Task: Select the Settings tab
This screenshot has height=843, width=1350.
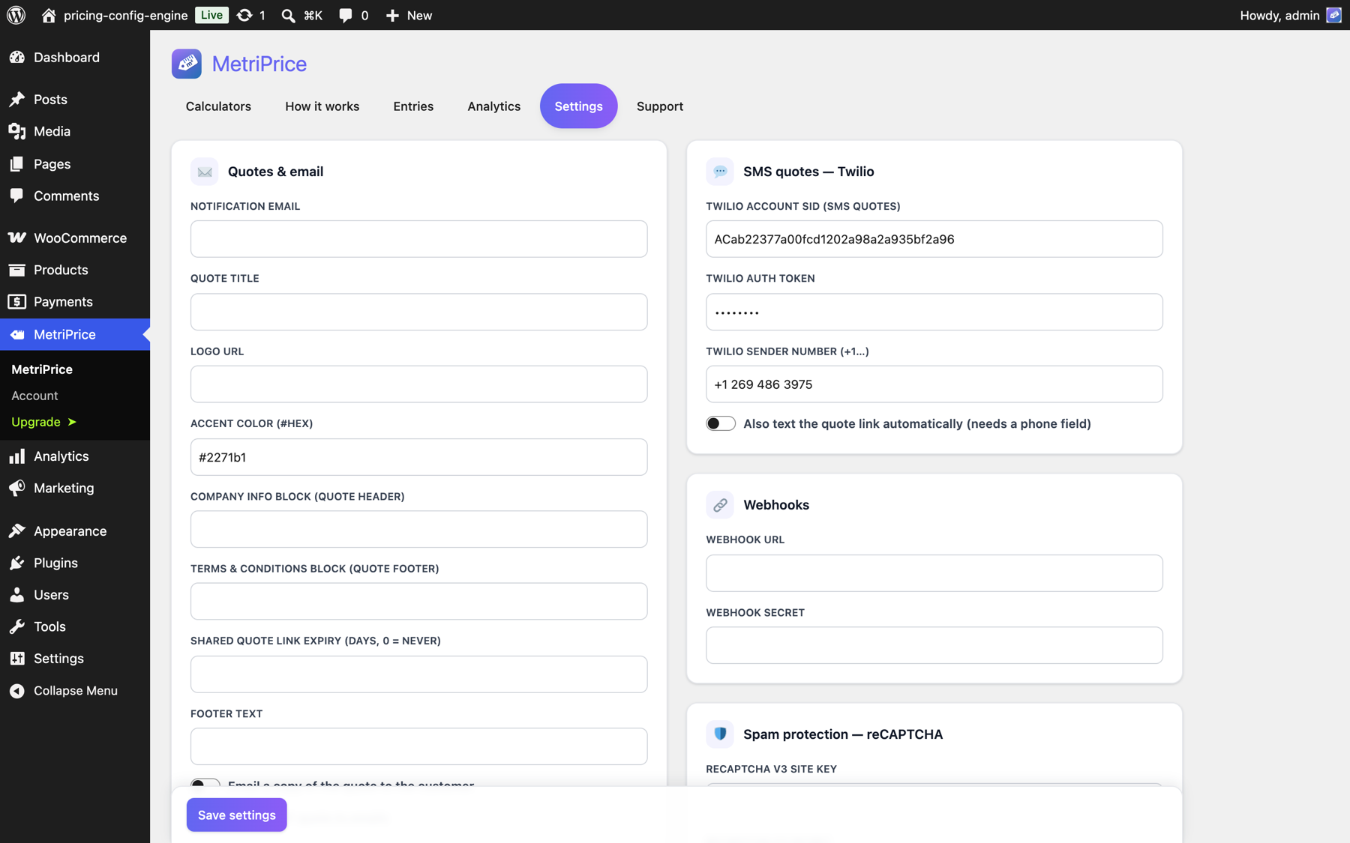Action: point(578,106)
